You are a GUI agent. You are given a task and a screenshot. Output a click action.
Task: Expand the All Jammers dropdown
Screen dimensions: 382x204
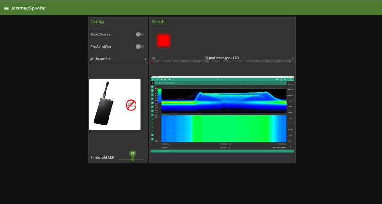[118, 59]
